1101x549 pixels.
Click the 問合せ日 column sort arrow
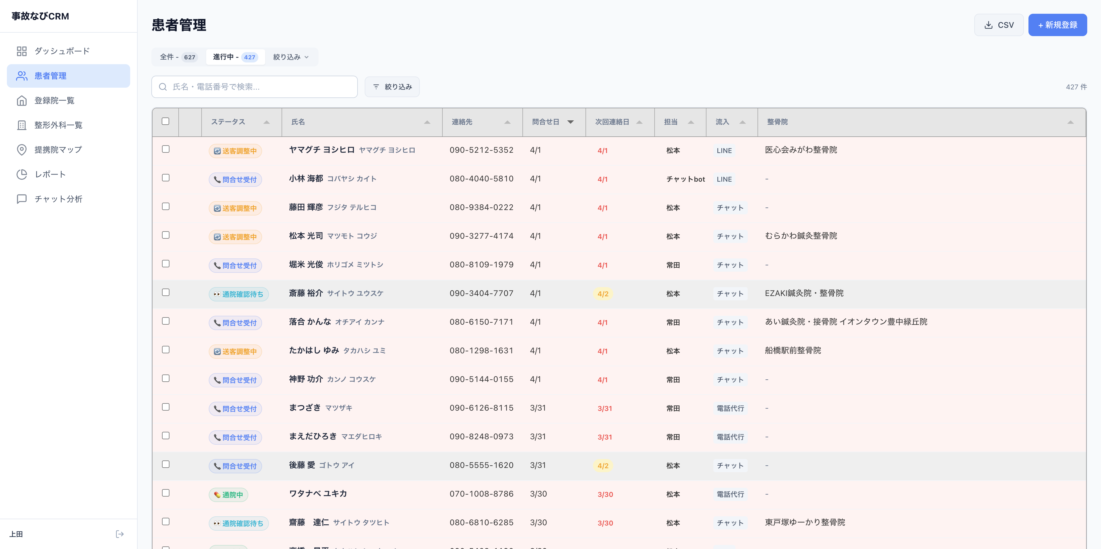[571, 122]
